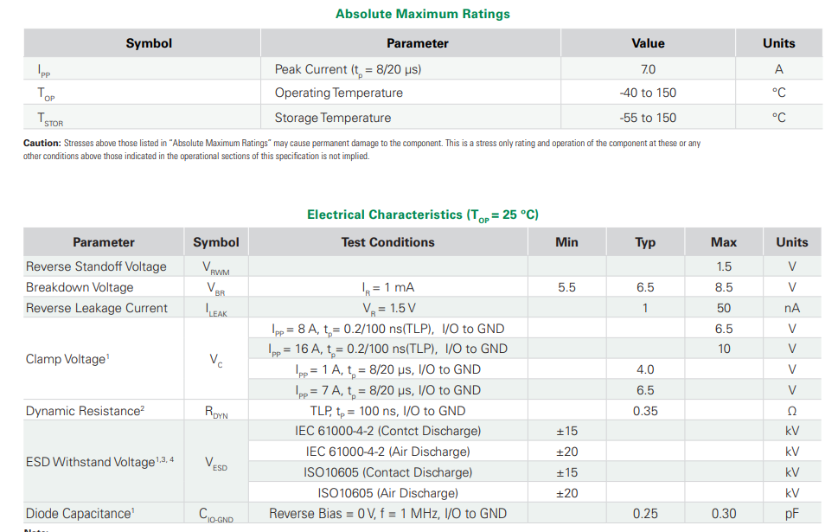Select the Test Conditions column header

[x=388, y=242]
